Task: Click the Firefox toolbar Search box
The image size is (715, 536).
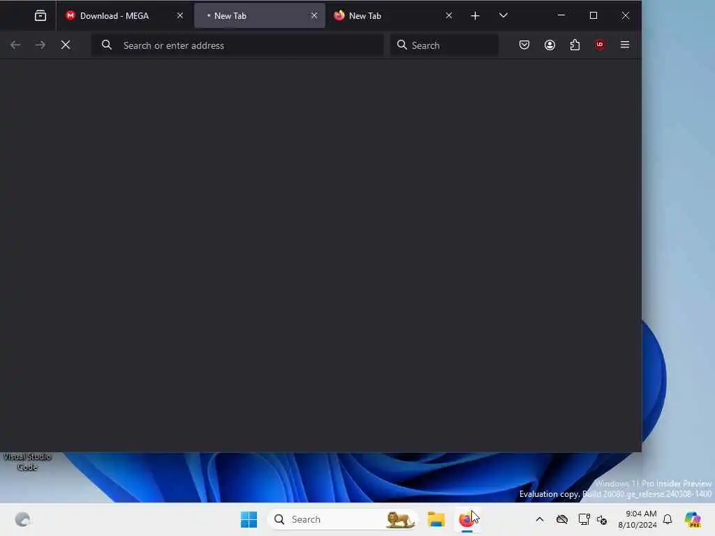Action: pyautogui.click(x=444, y=45)
